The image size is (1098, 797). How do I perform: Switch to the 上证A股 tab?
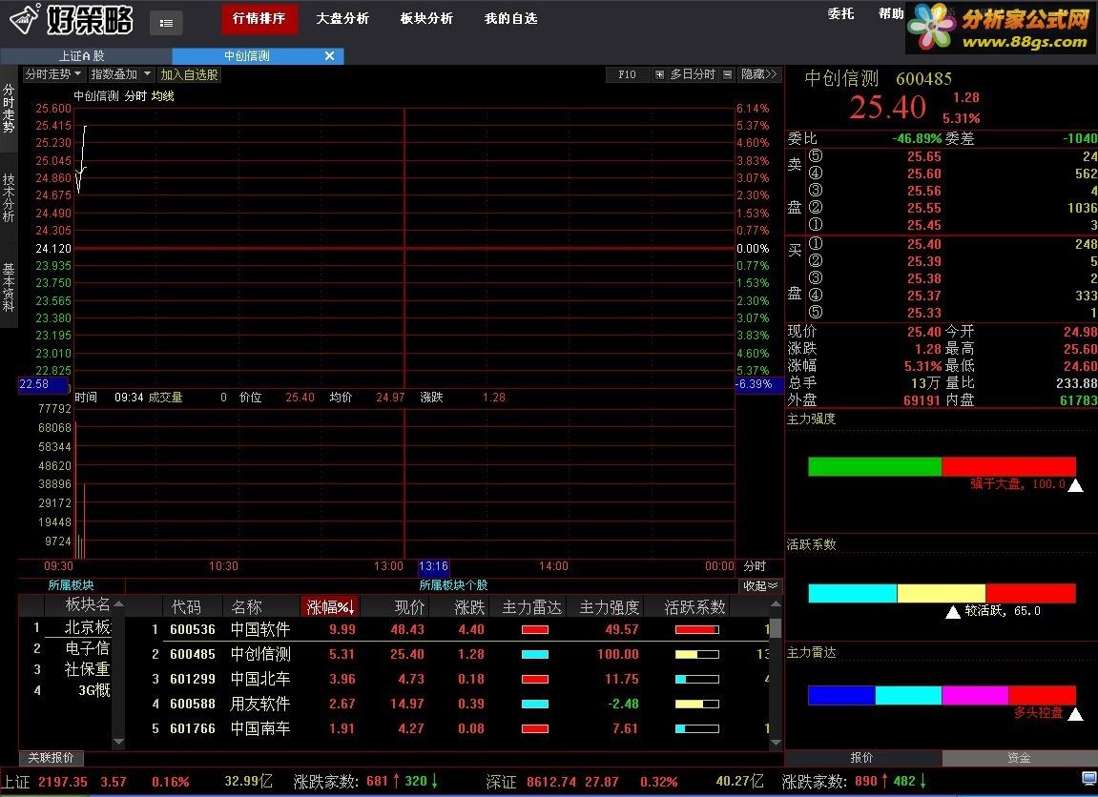coord(86,56)
